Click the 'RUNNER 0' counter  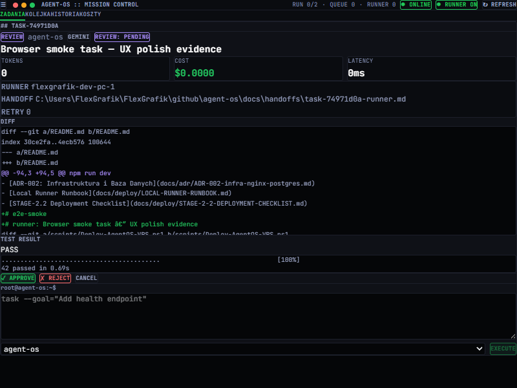[381, 5]
